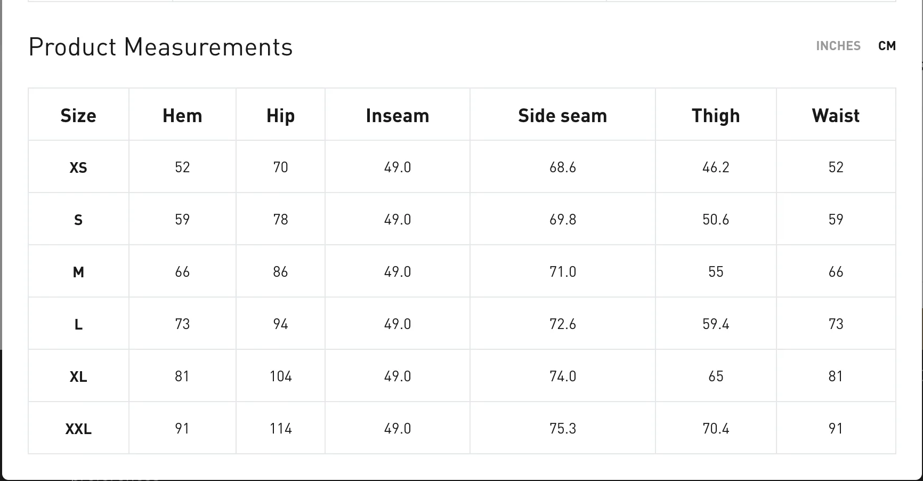Image resolution: width=923 pixels, height=481 pixels.
Task: Click the M thigh value 55
Action: click(x=716, y=272)
